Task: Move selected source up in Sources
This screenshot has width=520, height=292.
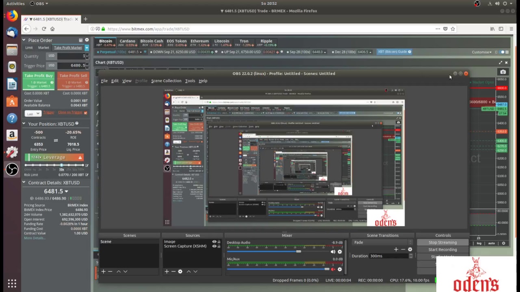Action: 188,271
